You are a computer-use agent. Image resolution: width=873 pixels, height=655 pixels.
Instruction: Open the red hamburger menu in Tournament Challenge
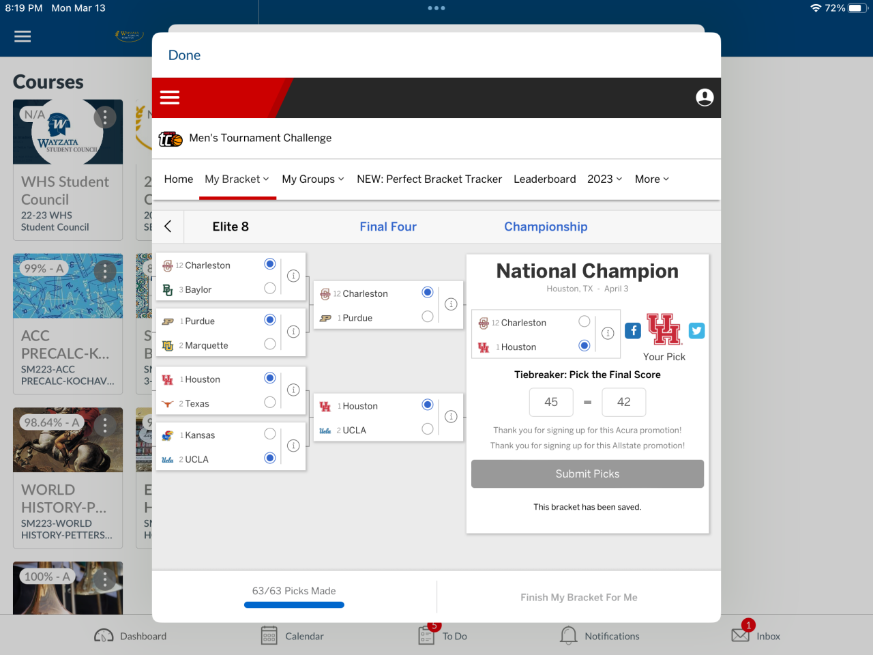[x=170, y=98]
